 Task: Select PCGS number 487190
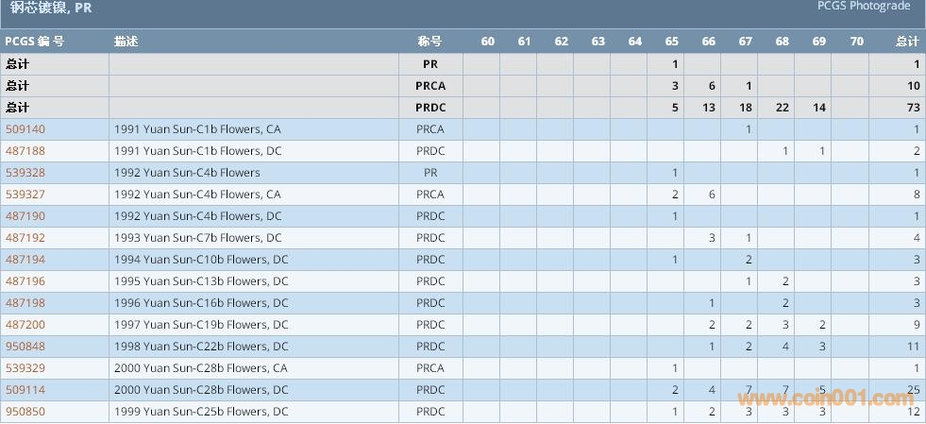coord(25,216)
